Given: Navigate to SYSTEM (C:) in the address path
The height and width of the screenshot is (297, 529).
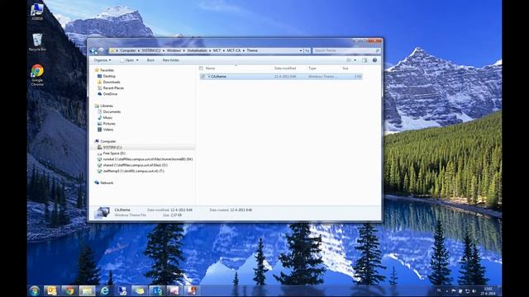Looking at the screenshot, I should (x=150, y=50).
